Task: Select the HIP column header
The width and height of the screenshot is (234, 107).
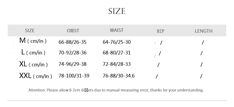Action: pos(160,31)
